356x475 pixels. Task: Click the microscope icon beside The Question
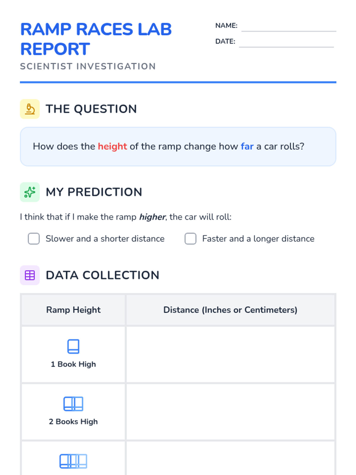[x=30, y=109]
